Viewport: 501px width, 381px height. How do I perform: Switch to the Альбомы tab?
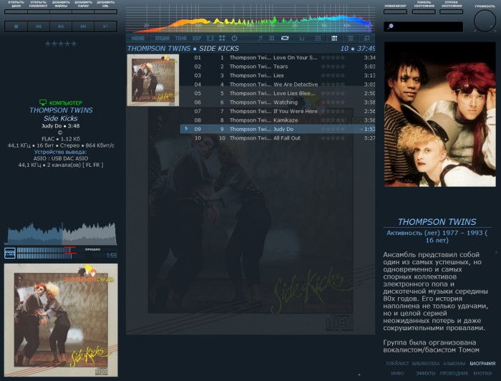pos(454,364)
